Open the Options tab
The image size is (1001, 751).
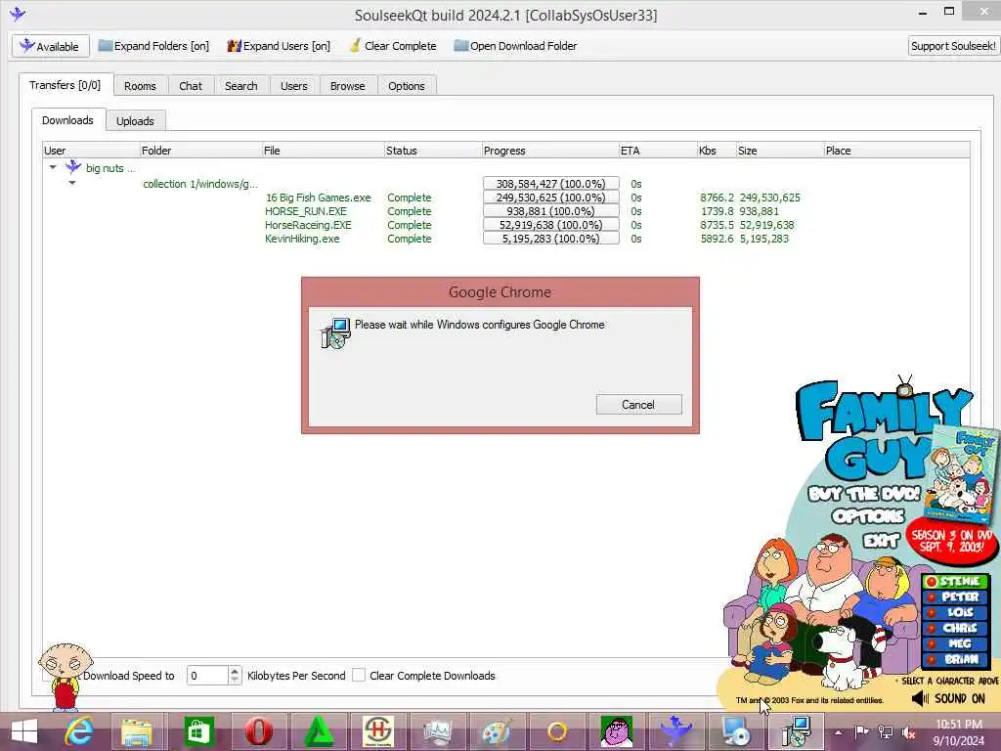click(406, 86)
